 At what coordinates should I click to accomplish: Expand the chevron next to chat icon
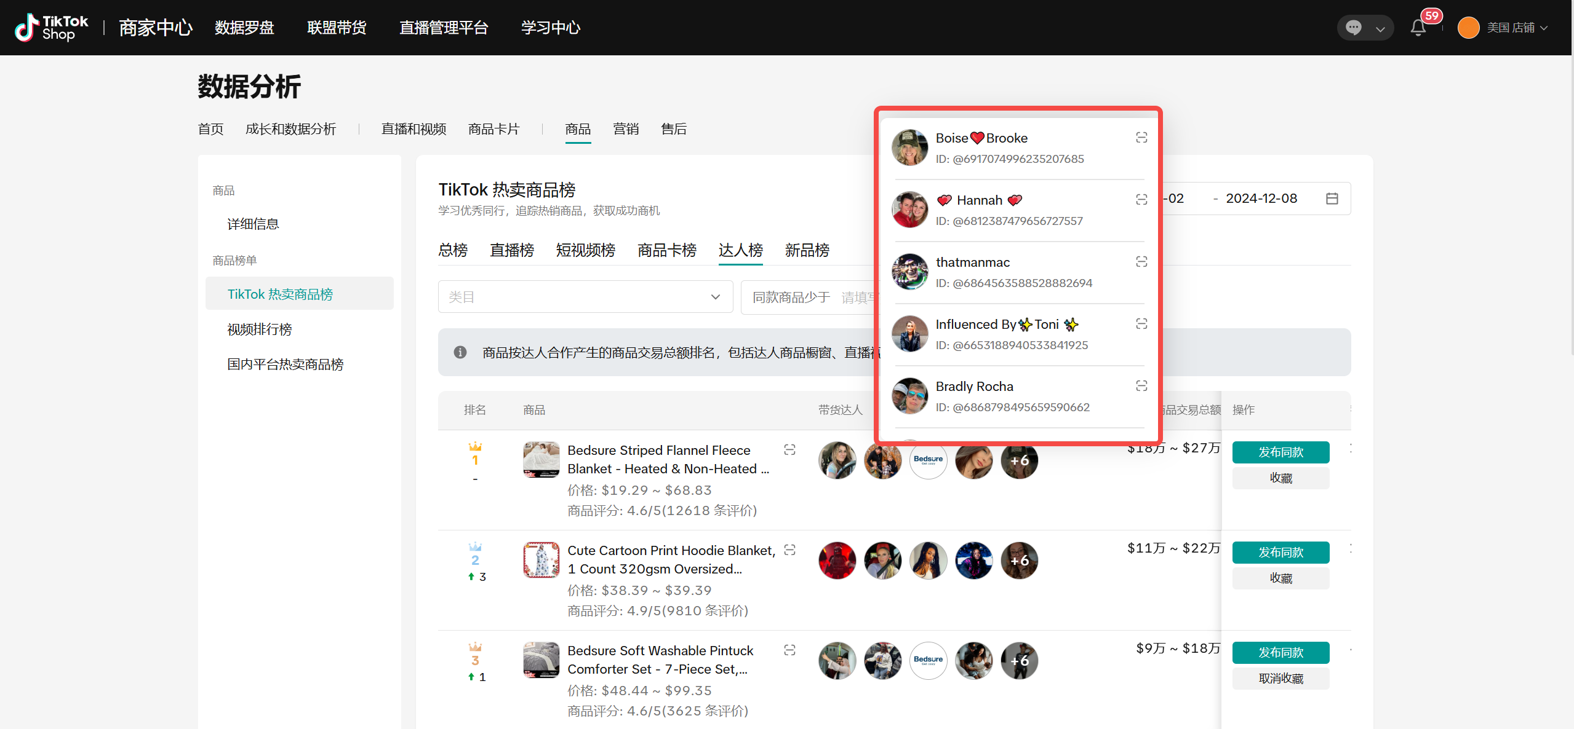click(1380, 28)
